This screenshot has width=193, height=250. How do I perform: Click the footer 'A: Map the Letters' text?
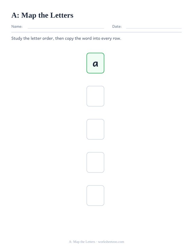click(x=82, y=242)
